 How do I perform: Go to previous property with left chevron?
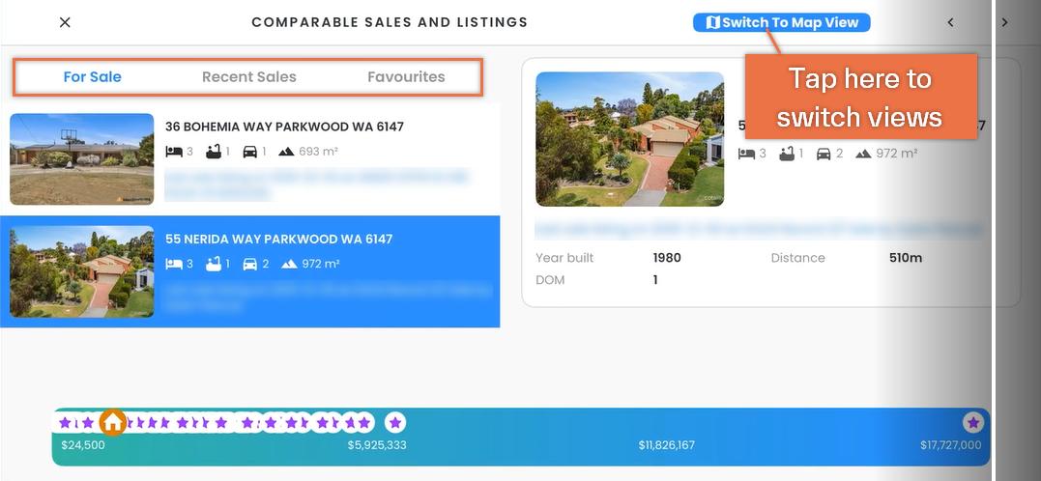[x=950, y=22]
